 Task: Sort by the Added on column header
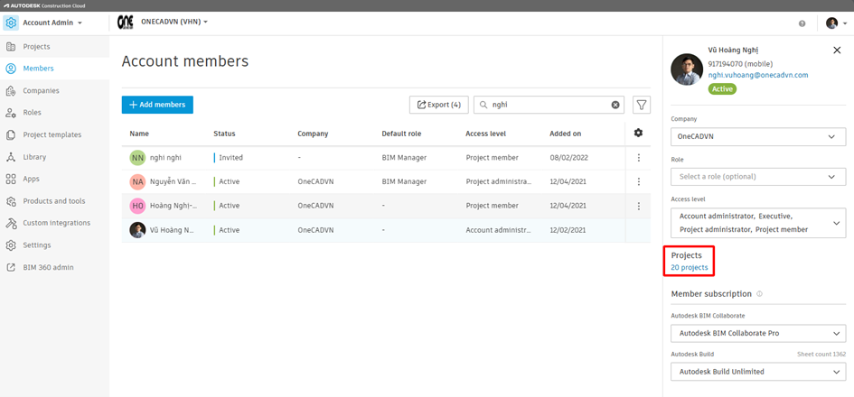pos(566,134)
